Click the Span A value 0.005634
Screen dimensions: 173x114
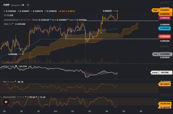81,20
